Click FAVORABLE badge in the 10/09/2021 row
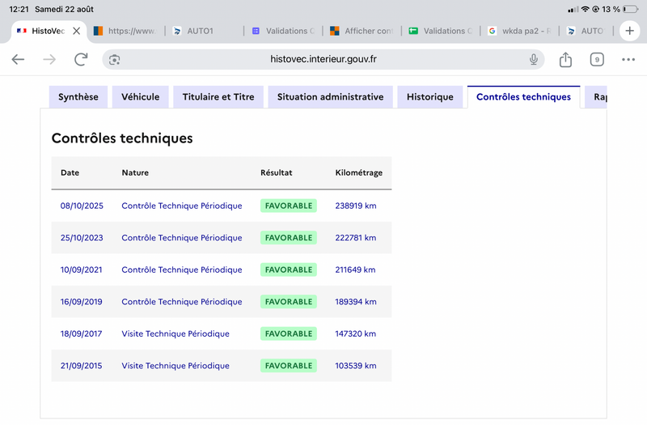647x425 pixels. (x=289, y=270)
